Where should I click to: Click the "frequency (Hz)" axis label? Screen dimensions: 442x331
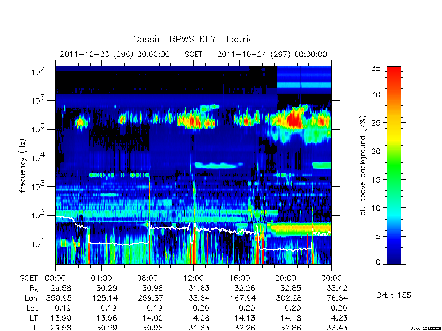(23, 165)
